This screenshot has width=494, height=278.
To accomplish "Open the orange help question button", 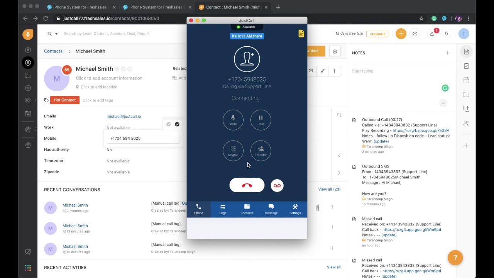I will tap(455, 258).
